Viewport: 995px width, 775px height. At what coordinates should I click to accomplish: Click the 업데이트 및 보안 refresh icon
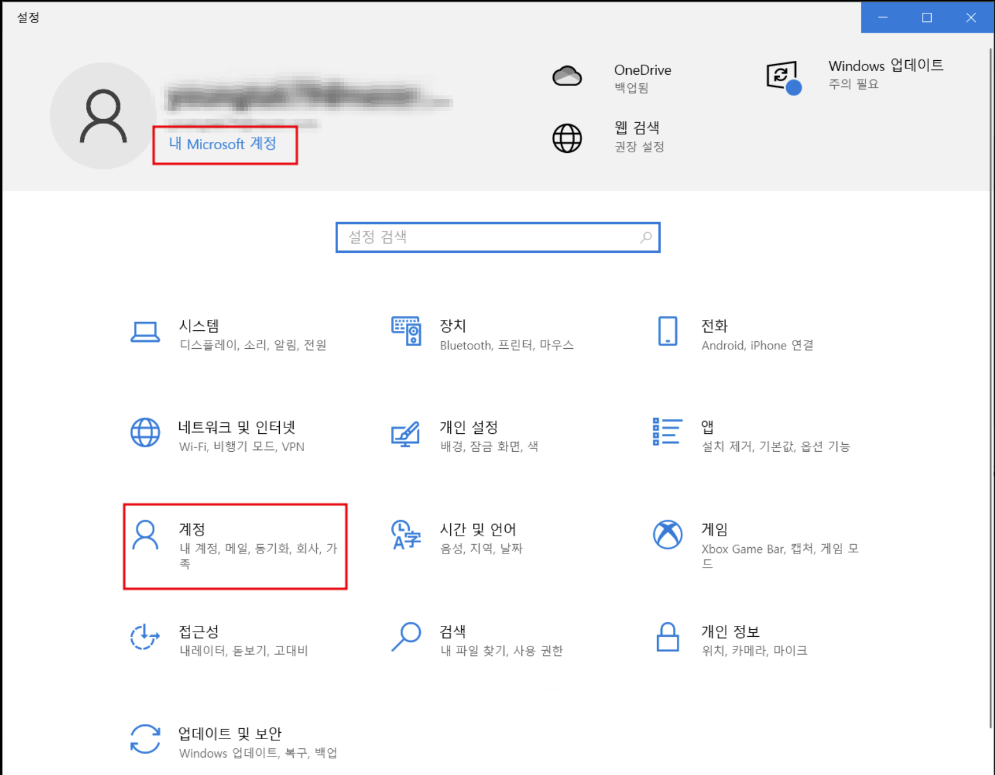click(x=145, y=739)
